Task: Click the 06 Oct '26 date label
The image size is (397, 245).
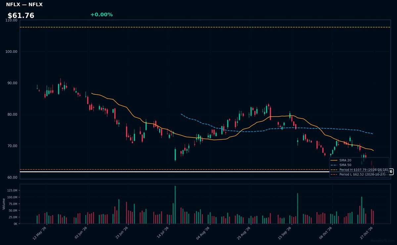Action: [326, 233]
